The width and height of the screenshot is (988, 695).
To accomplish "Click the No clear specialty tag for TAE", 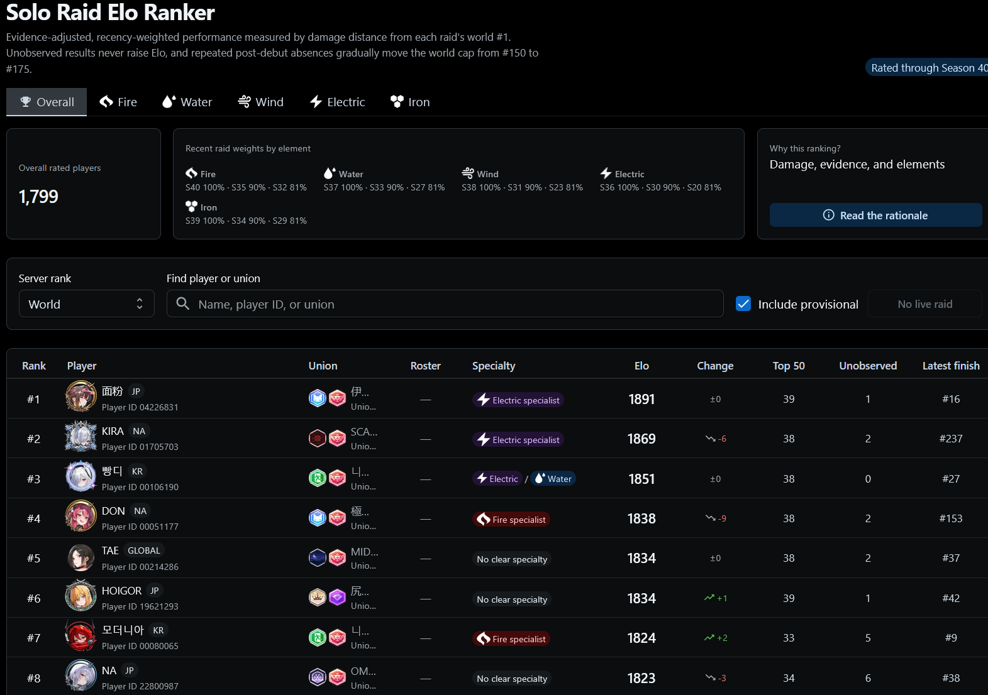I will pyautogui.click(x=512, y=559).
